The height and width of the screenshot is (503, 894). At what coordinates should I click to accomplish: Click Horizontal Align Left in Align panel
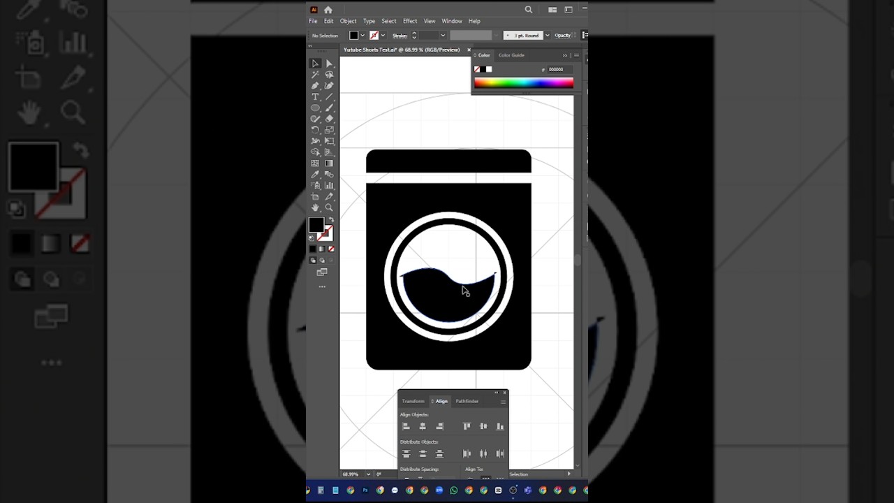click(406, 426)
